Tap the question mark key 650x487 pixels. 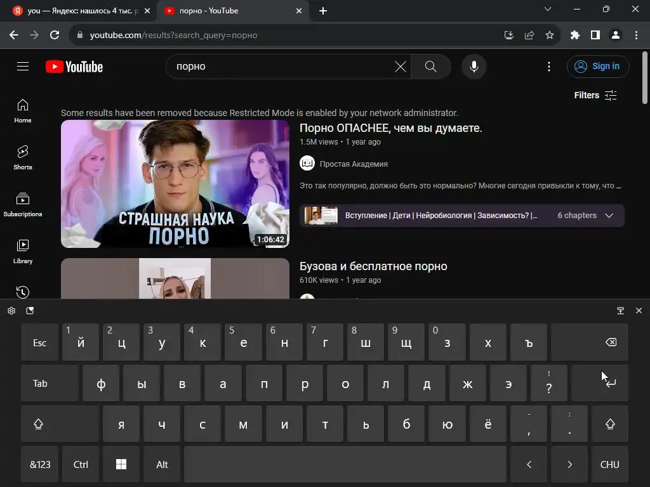coord(549,383)
